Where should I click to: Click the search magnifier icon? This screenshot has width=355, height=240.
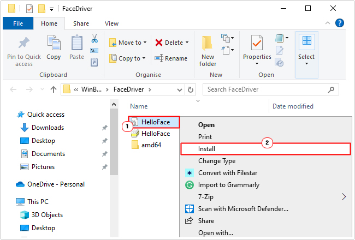[331, 89]
